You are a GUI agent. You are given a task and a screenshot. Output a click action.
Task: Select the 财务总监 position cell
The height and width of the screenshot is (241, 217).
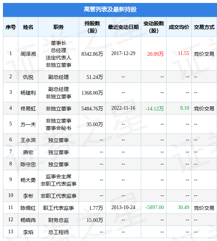[59, 220]
